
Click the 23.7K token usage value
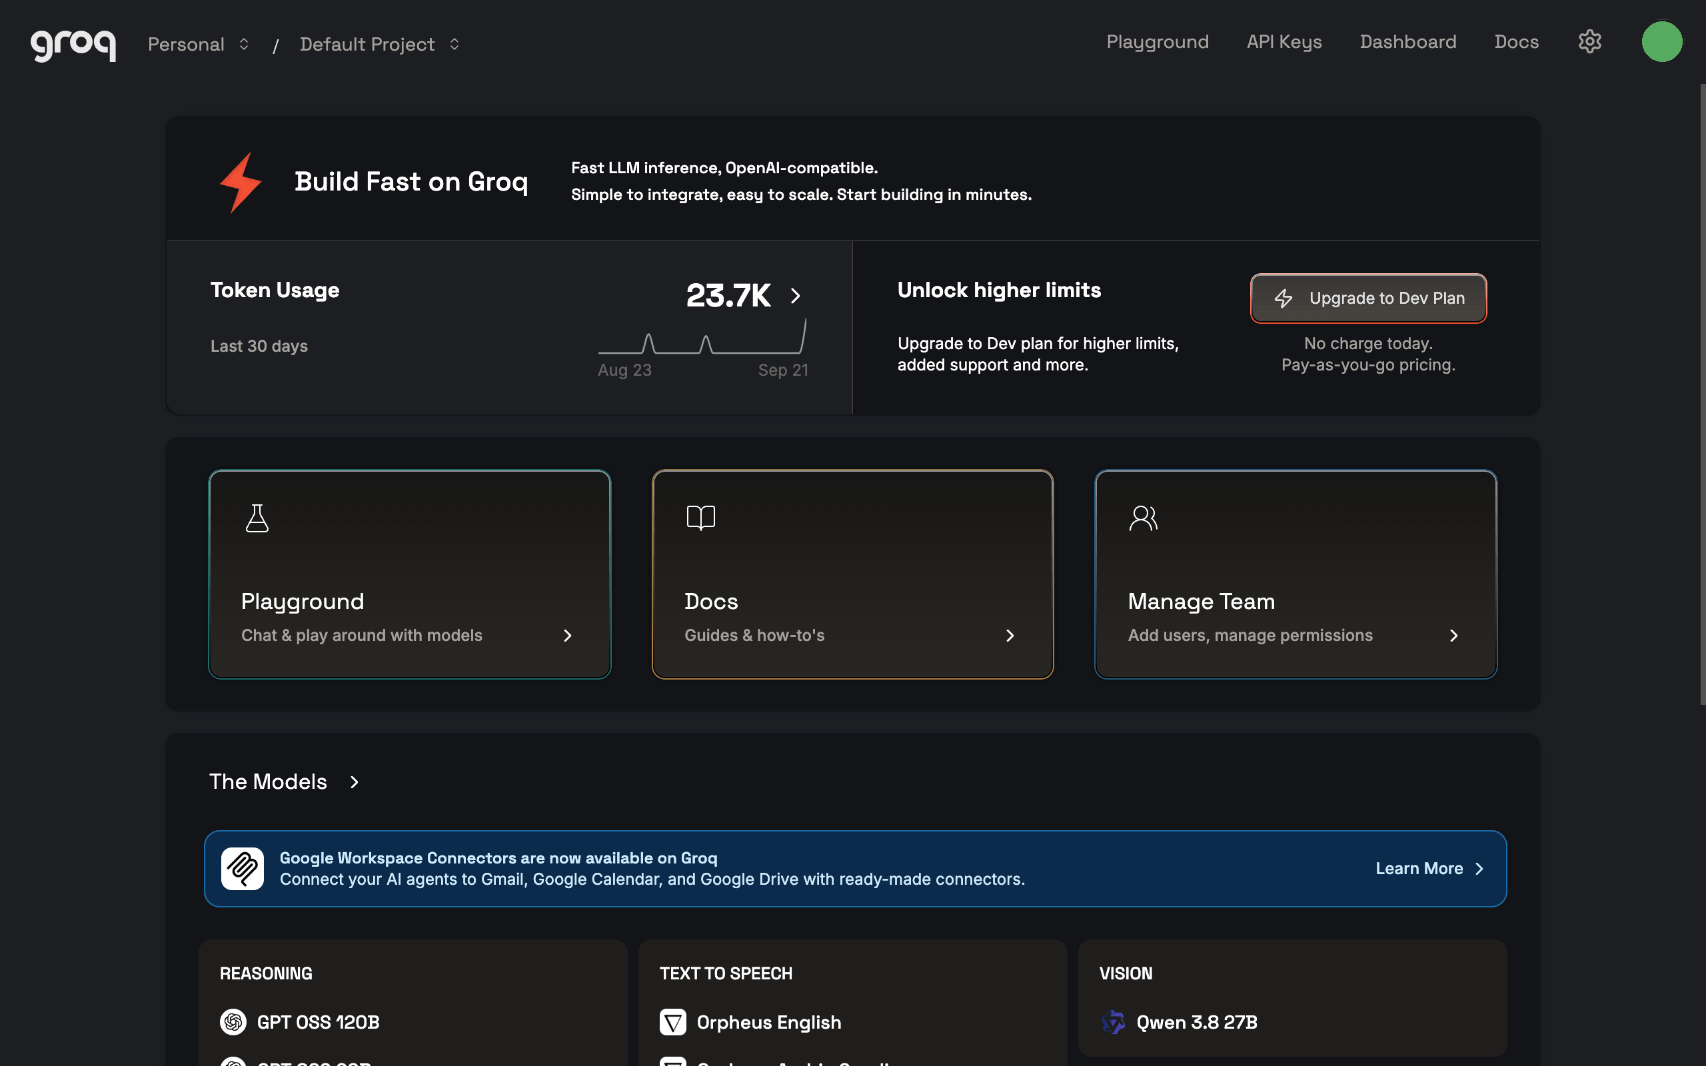tap(728, 295)
